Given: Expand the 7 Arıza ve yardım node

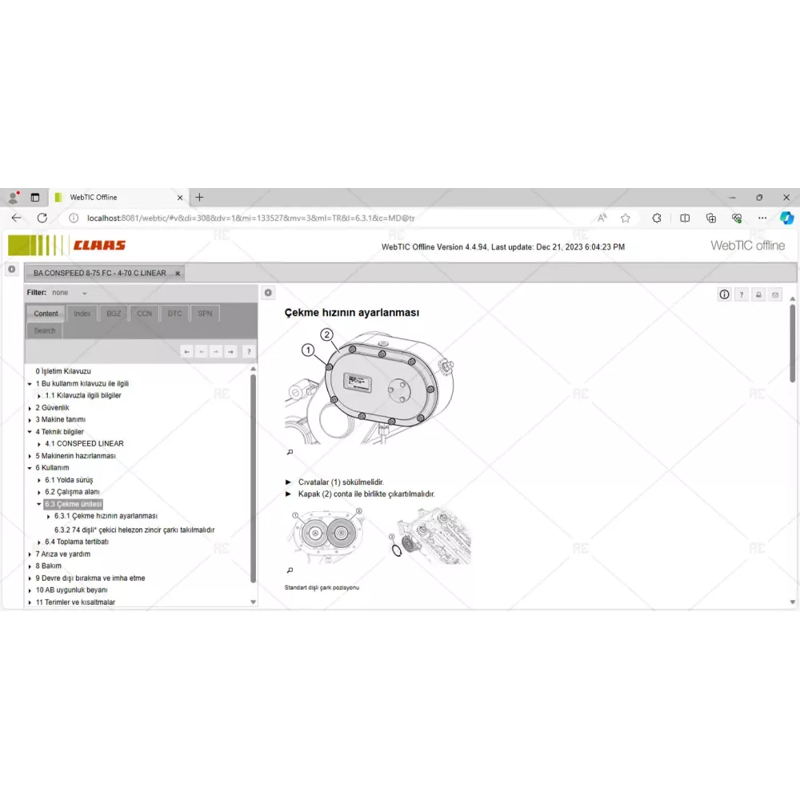Looking at the screenshot, I should tap(30, 554).
